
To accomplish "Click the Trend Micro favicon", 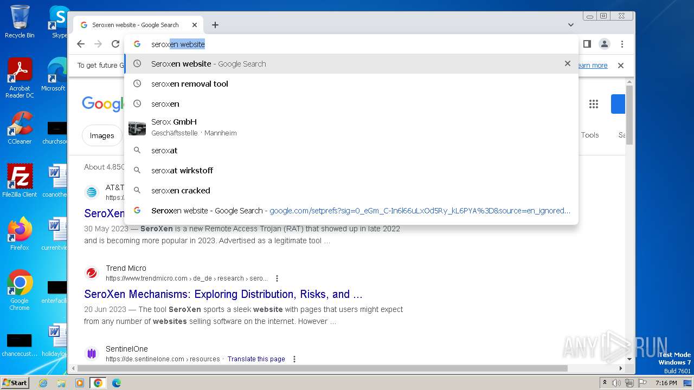I will click(x=92, y=273).
